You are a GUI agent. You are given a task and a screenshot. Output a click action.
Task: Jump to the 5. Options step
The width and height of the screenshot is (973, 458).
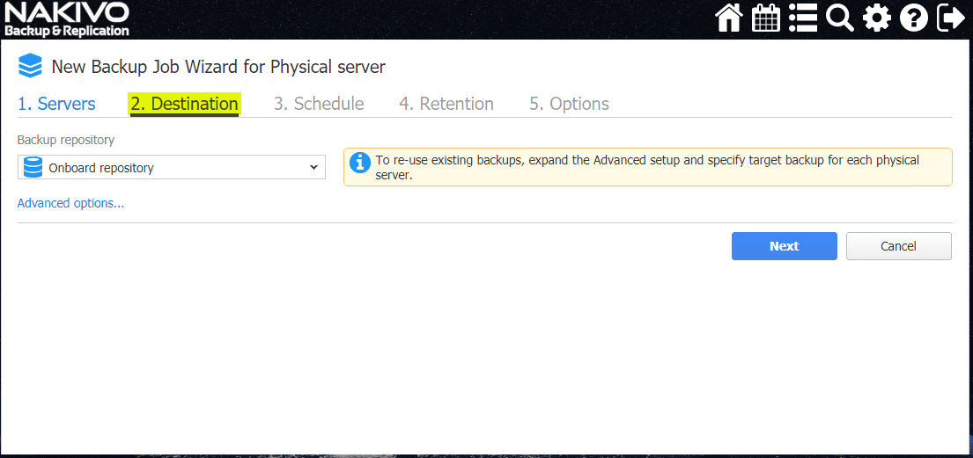pos(569,104)
